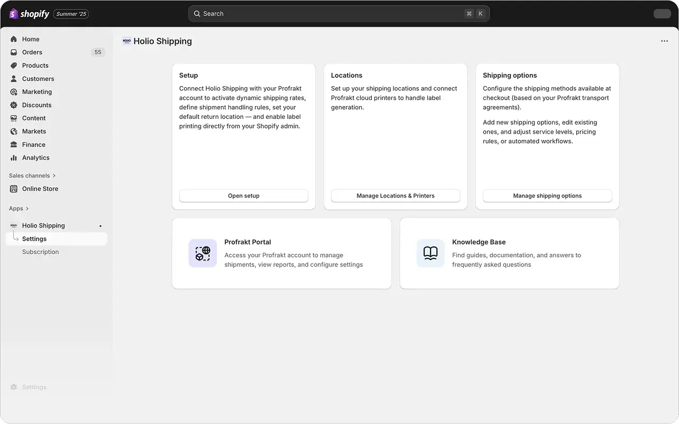The image size is (679, 424).
Task: Click the Profrakt Portal package icon
Action: point(203,253)
